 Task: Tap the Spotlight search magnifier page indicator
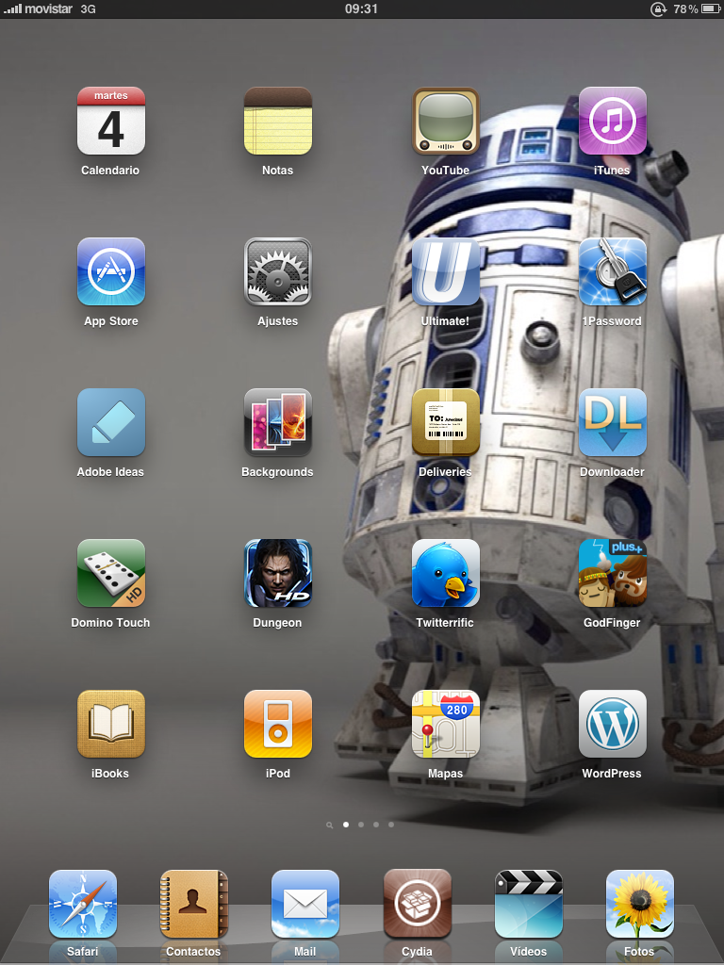pos(329,825)
